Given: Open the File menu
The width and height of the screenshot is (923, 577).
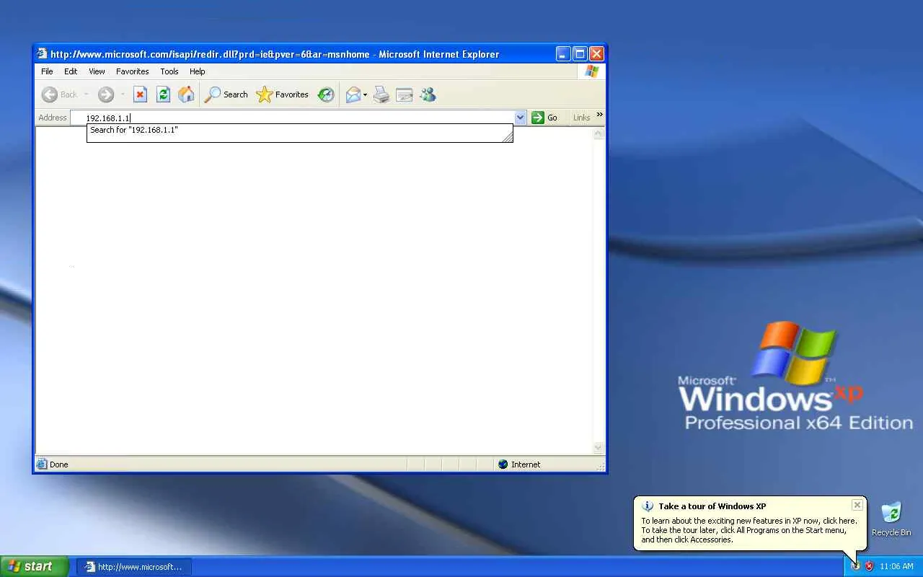Looking at the screenshot, I should (x=47, y=71).
